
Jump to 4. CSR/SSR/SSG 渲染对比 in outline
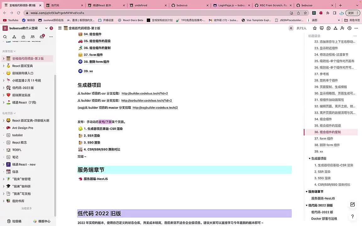click(x=332, y=185)
